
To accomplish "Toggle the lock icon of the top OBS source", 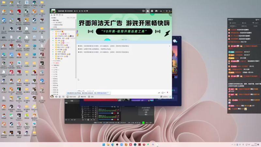I will pyautogui.click(x=95, y=107).
